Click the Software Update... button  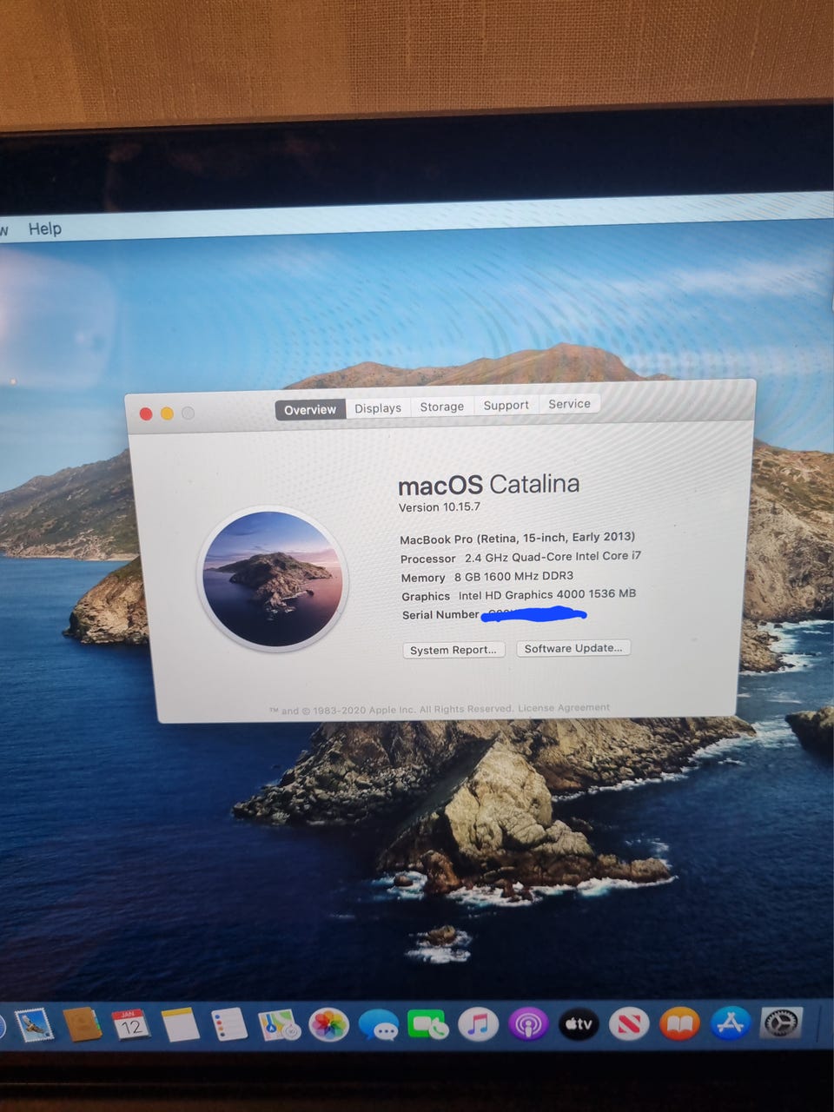[573, 648]
